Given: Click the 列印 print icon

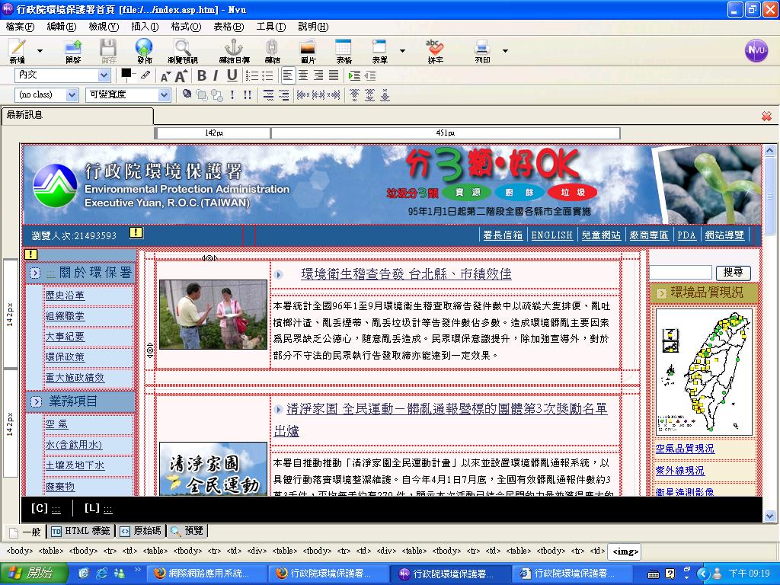Looking at the screenshot, I should point(482,51).
